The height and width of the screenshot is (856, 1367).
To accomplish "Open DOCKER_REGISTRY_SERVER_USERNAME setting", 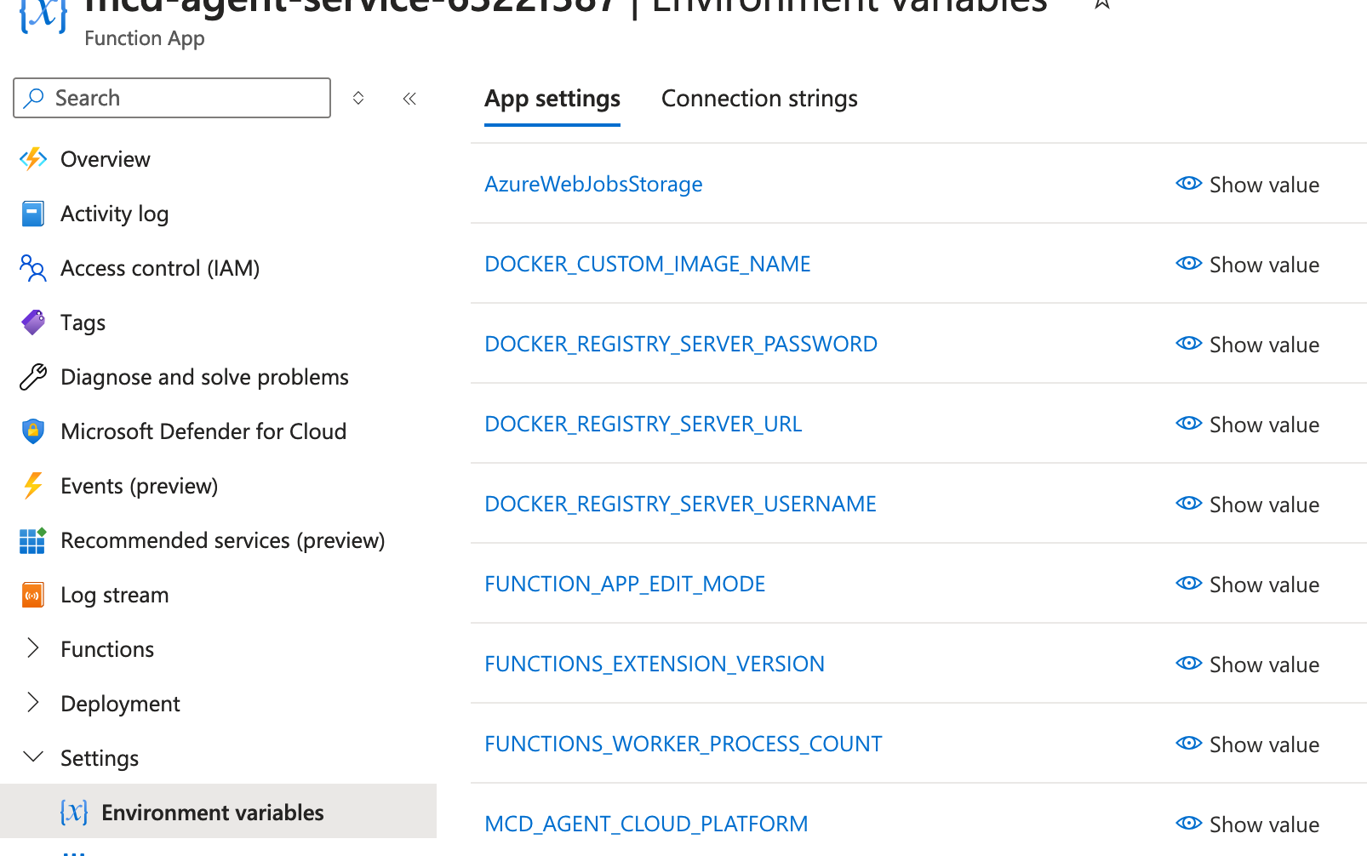I will click(x=680, y=505).
